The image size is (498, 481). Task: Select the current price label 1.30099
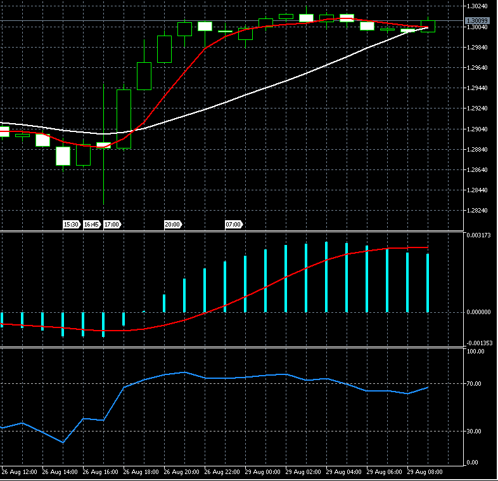pyautogui.click(x=476, y=21)
